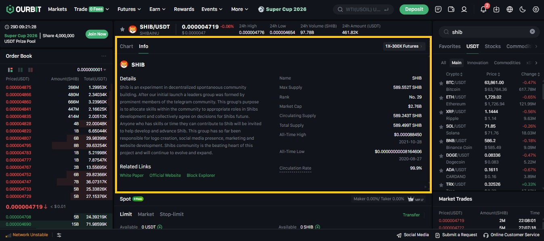Sort pairs by Change column
Image resolution: width=544 pixels, height=241 pixels.
[531, 74]
